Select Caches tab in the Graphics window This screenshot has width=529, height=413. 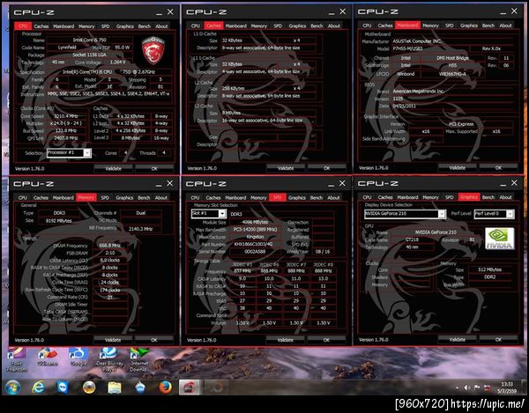point(385,197)
